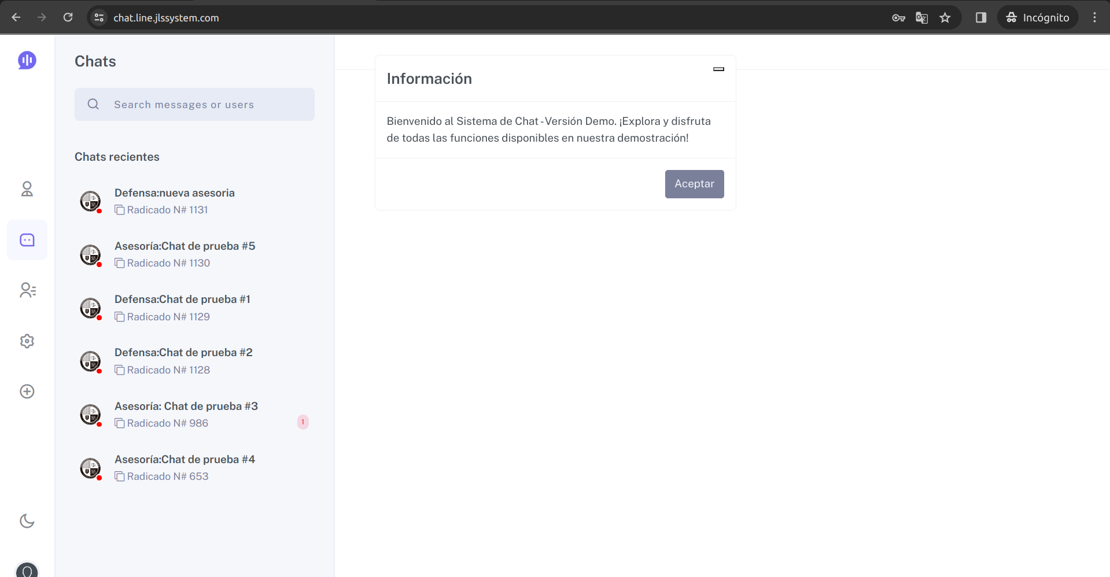Click copy icon beside Radicado N# 1131
Screen dimensions: 1110x577
coord(120,210)
